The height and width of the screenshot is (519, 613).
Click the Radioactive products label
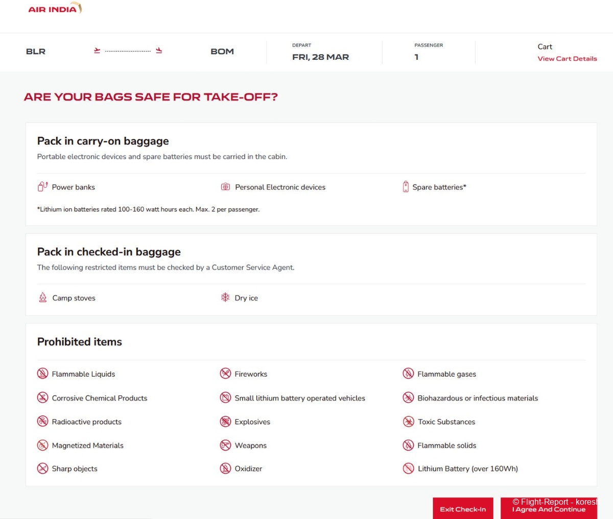point(87,422)
